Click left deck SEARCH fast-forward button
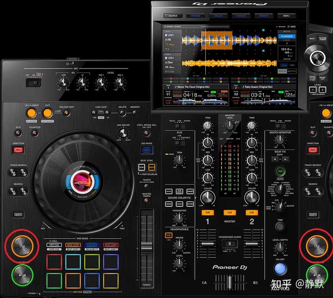The width and height of the screenshot is (333, 298). (24, 191)
